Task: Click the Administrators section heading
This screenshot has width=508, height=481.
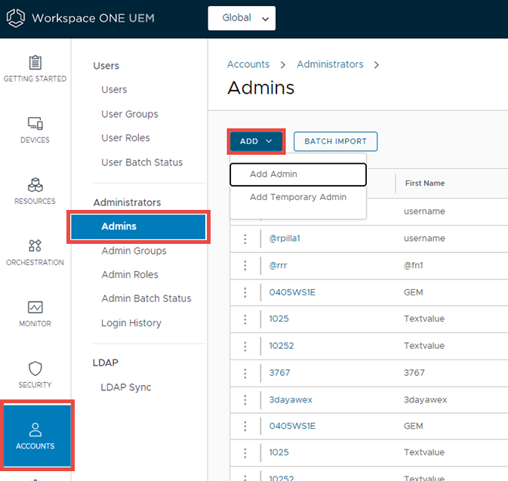Action: click(127, 202)
